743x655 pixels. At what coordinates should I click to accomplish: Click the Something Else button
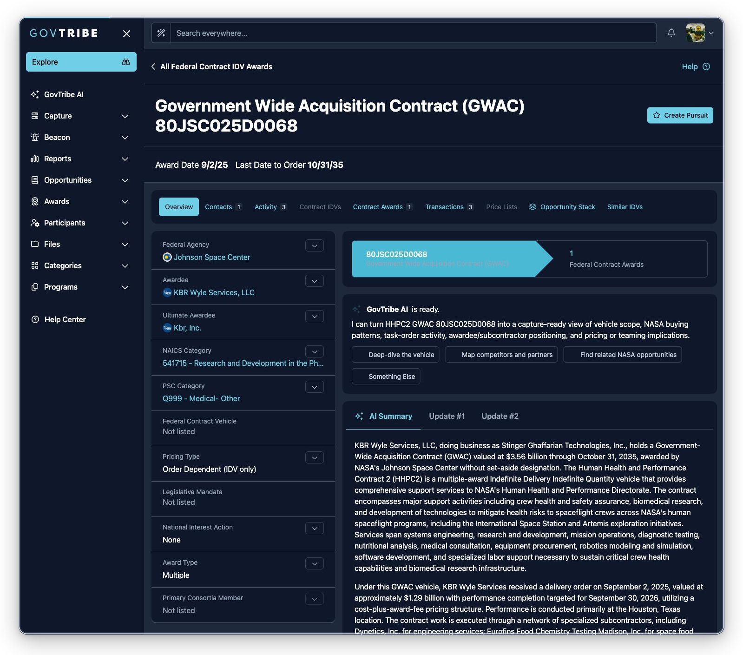[x=386, y=377]
